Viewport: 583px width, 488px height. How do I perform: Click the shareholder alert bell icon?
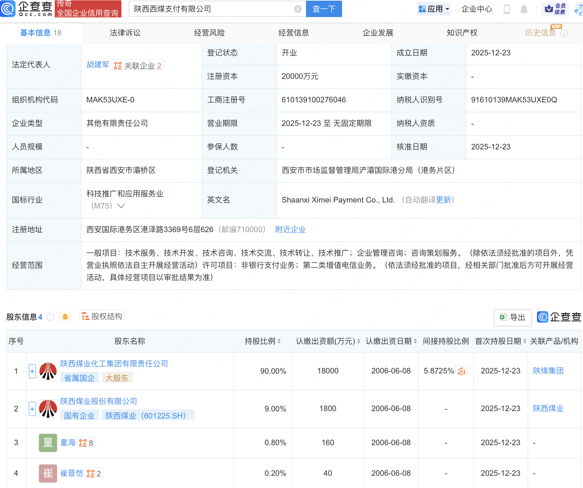[x=65, y=317]
